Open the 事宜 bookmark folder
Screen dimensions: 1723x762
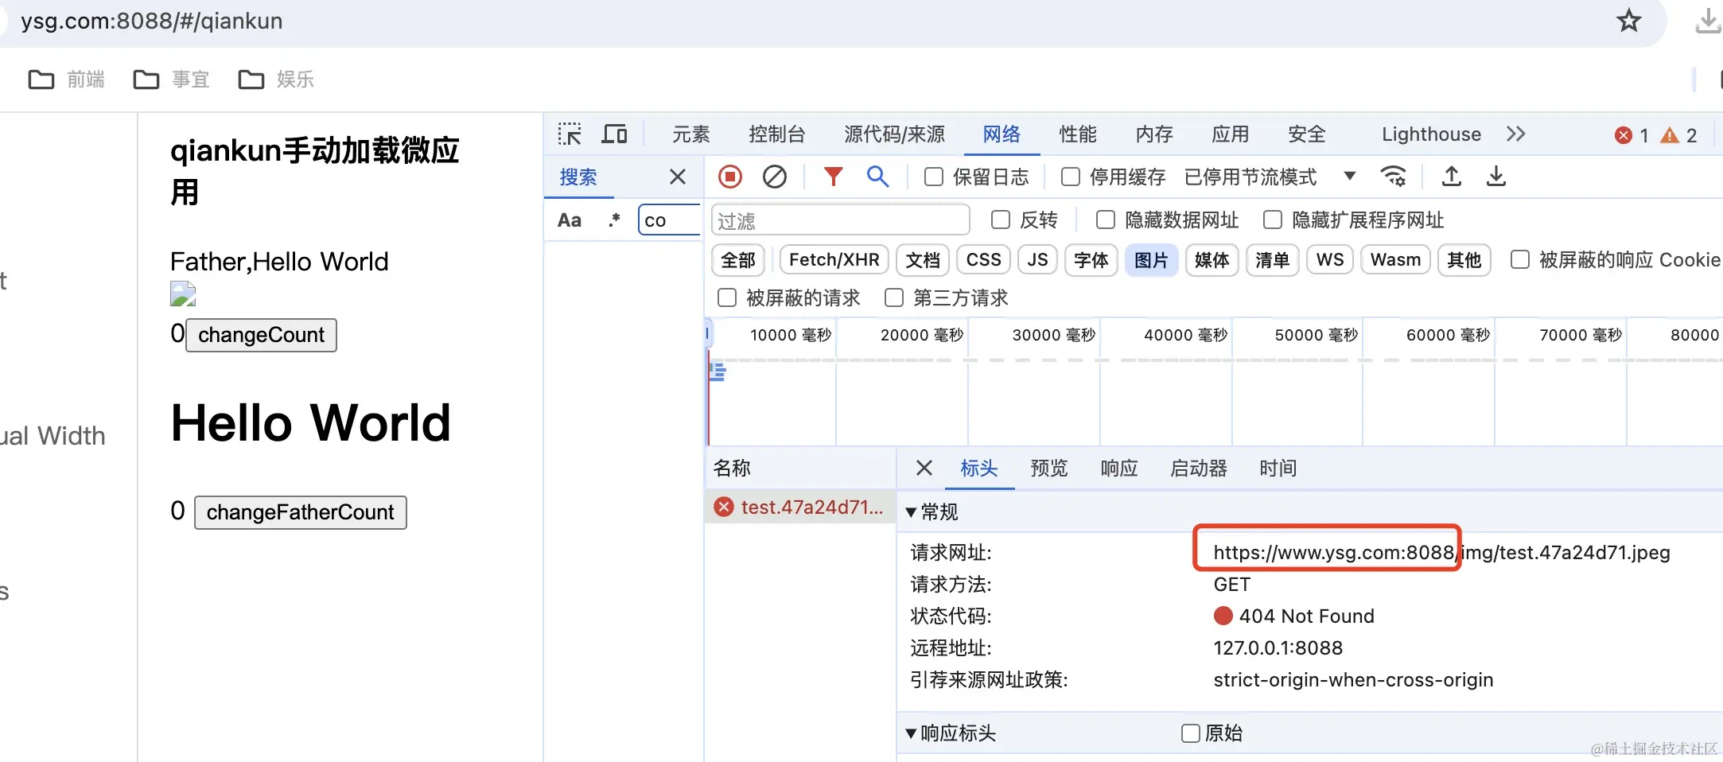tap(172, 80)
